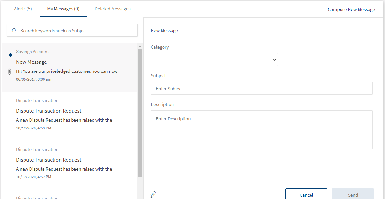Click Compose New Message link

351,9
